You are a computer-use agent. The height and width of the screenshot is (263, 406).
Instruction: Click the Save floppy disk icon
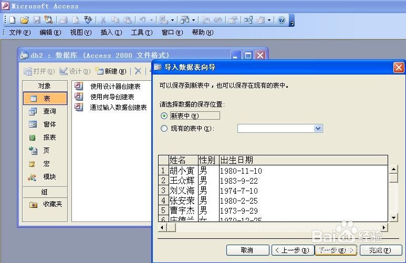click(37, 20)
